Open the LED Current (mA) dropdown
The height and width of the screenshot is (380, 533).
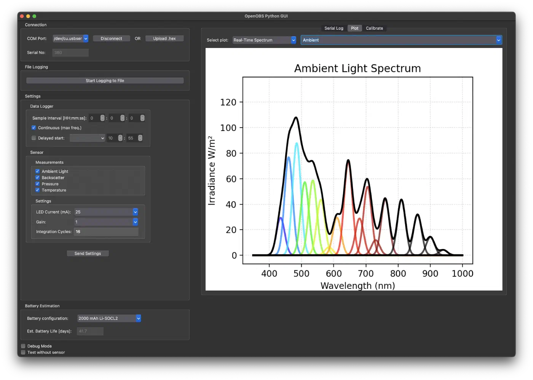tap(106, 212)
